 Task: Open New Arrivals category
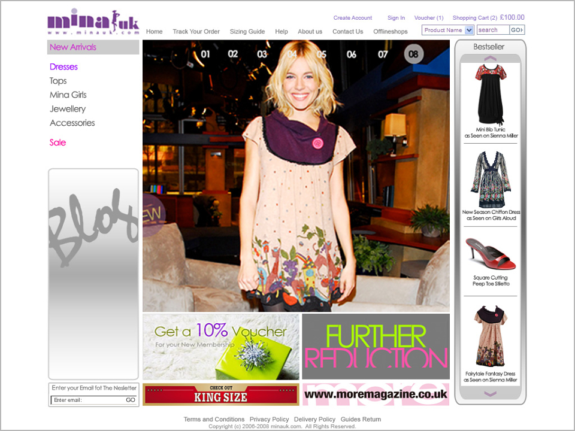pos(93,47)
